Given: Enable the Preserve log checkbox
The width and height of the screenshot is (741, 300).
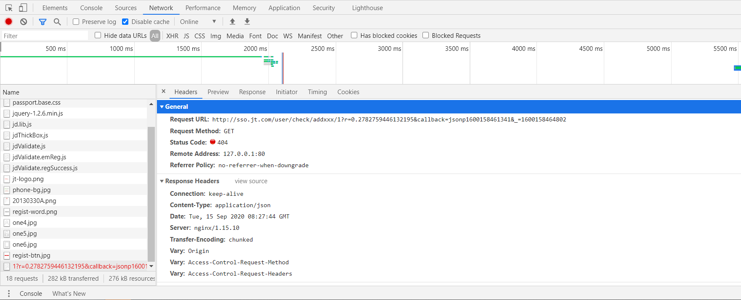Looking at the screenshot, I should click(x=76, y=21).
